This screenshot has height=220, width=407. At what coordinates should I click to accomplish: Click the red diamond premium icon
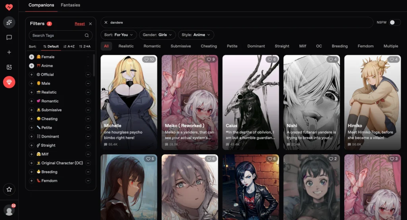coord(9,82)
